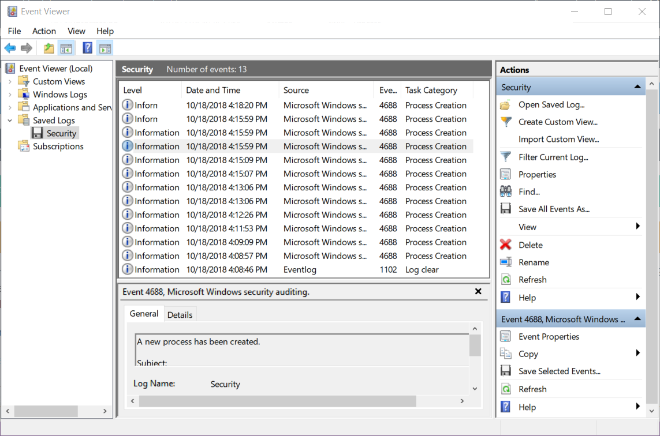Sort events by Task Category header

coord(437,90)
